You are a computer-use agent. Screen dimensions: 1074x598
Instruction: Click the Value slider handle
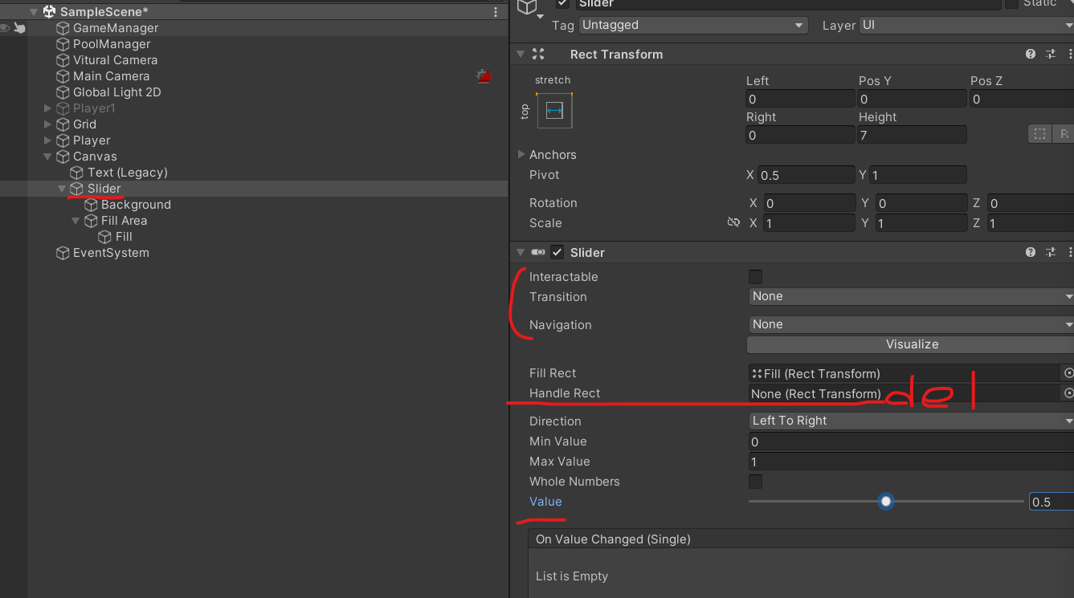[886, 502]
